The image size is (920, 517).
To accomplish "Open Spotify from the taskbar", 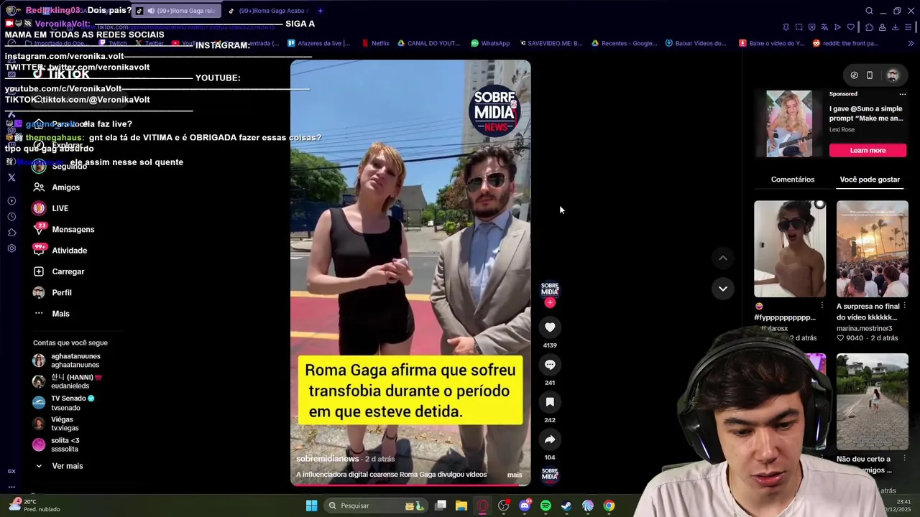I will pyautogui.click(x=546, y=506).
